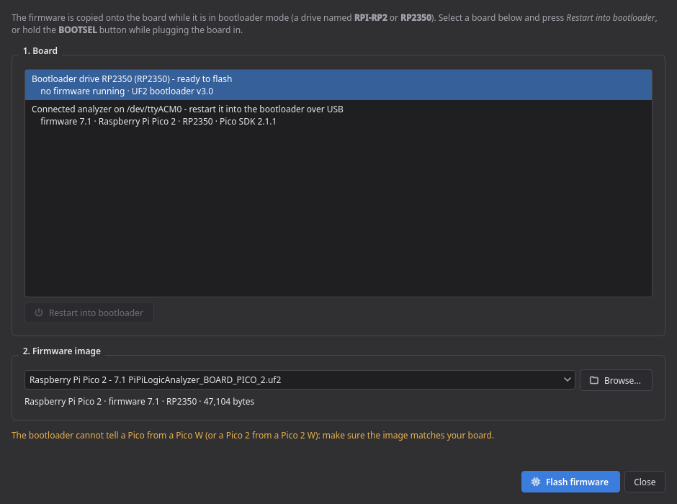Click the folder icon on Browse button

594,380
